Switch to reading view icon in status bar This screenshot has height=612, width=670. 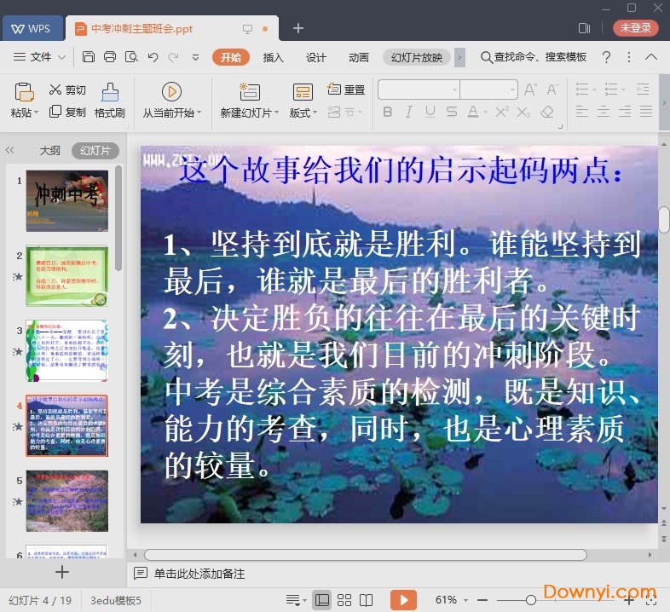click(367, 600)
